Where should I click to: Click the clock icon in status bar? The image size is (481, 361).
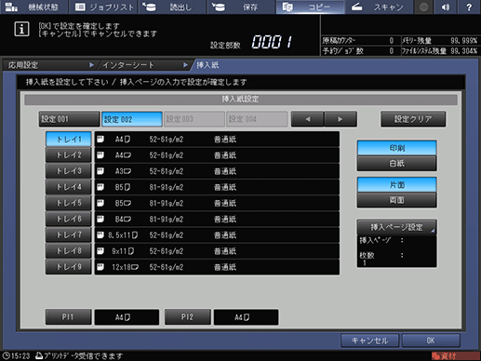[7, 355]
